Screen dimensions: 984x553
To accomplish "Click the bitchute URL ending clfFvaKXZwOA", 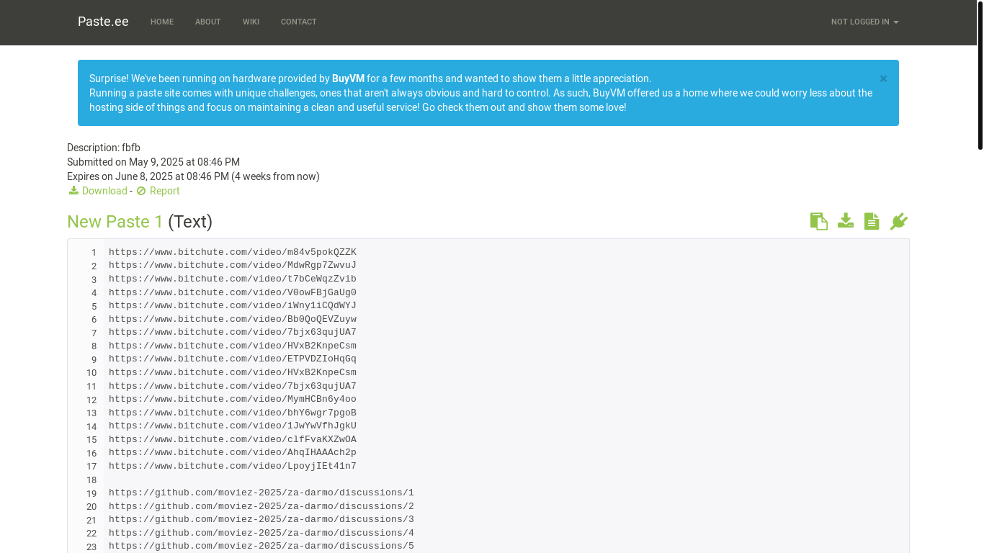I will pyautogui.click(x=233, y=439).
